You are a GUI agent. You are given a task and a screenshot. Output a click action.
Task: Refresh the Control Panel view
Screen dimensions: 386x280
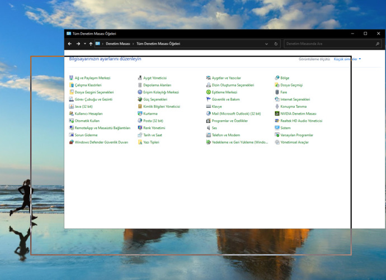pyautogui.click(x=276, y=44)
